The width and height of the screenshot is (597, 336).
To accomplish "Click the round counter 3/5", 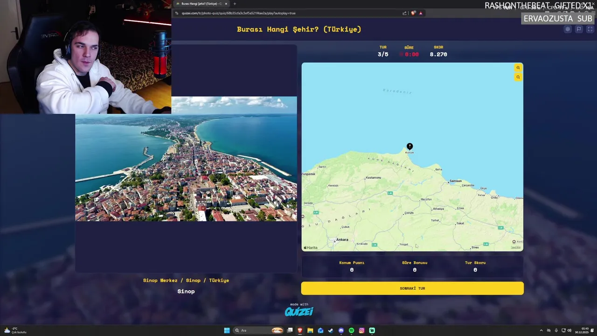I will pyautogui.click(x=383, y=55).
